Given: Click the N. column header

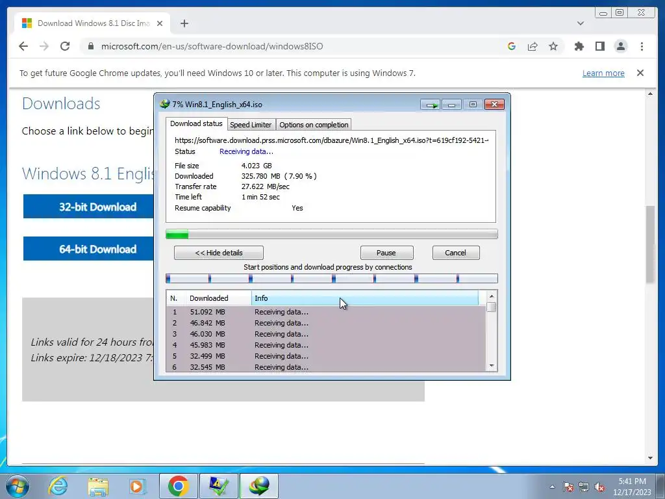Looking at the screenshot, I should (176, 298).
